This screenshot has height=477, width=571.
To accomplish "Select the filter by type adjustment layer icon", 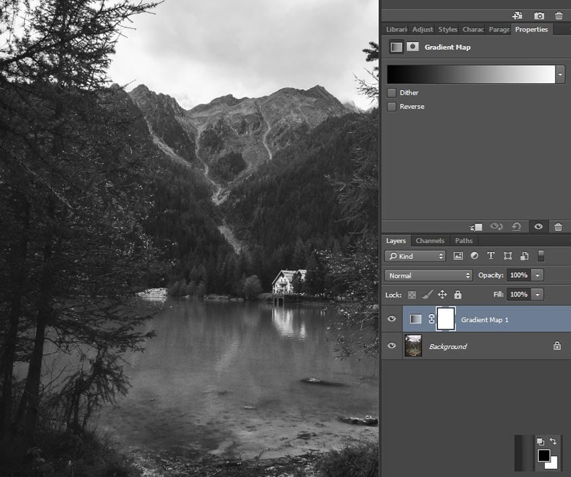I will click(475, 256).
